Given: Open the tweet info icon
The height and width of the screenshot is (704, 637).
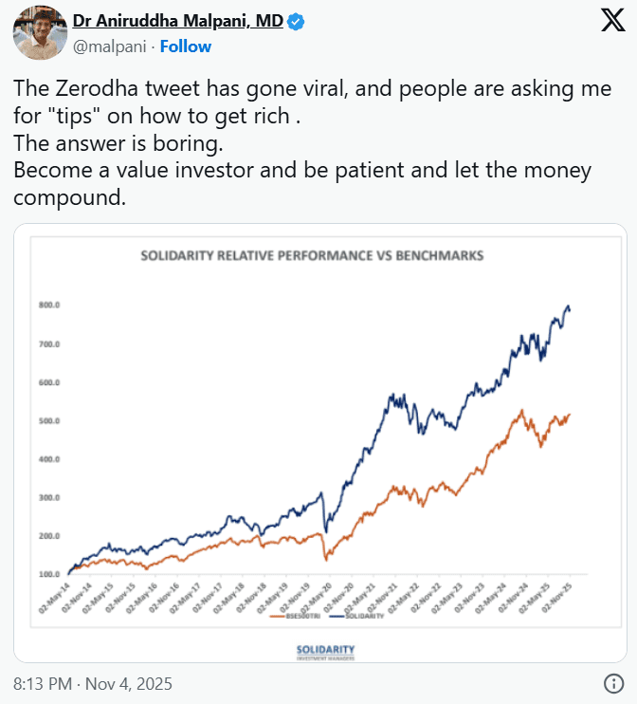Looking at the screenshot, I should [613, 683].
